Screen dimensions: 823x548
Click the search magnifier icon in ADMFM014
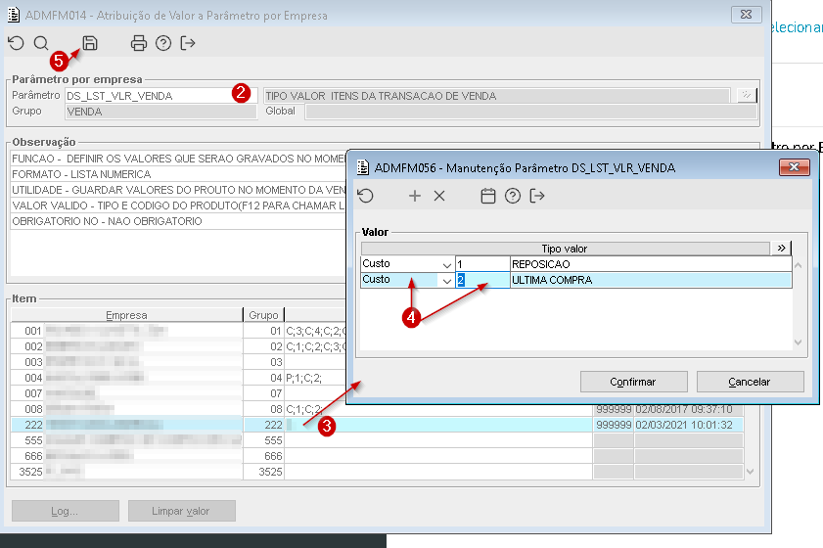41,43
